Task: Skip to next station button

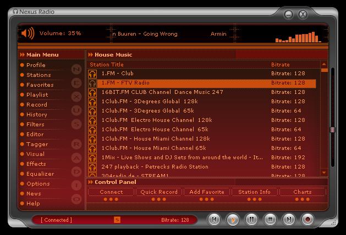Action: coord(289,220)
